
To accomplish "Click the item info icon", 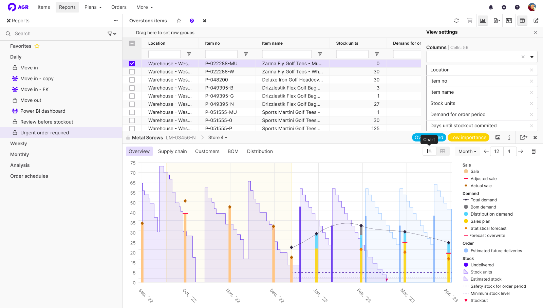I will (x=509, y=137).
